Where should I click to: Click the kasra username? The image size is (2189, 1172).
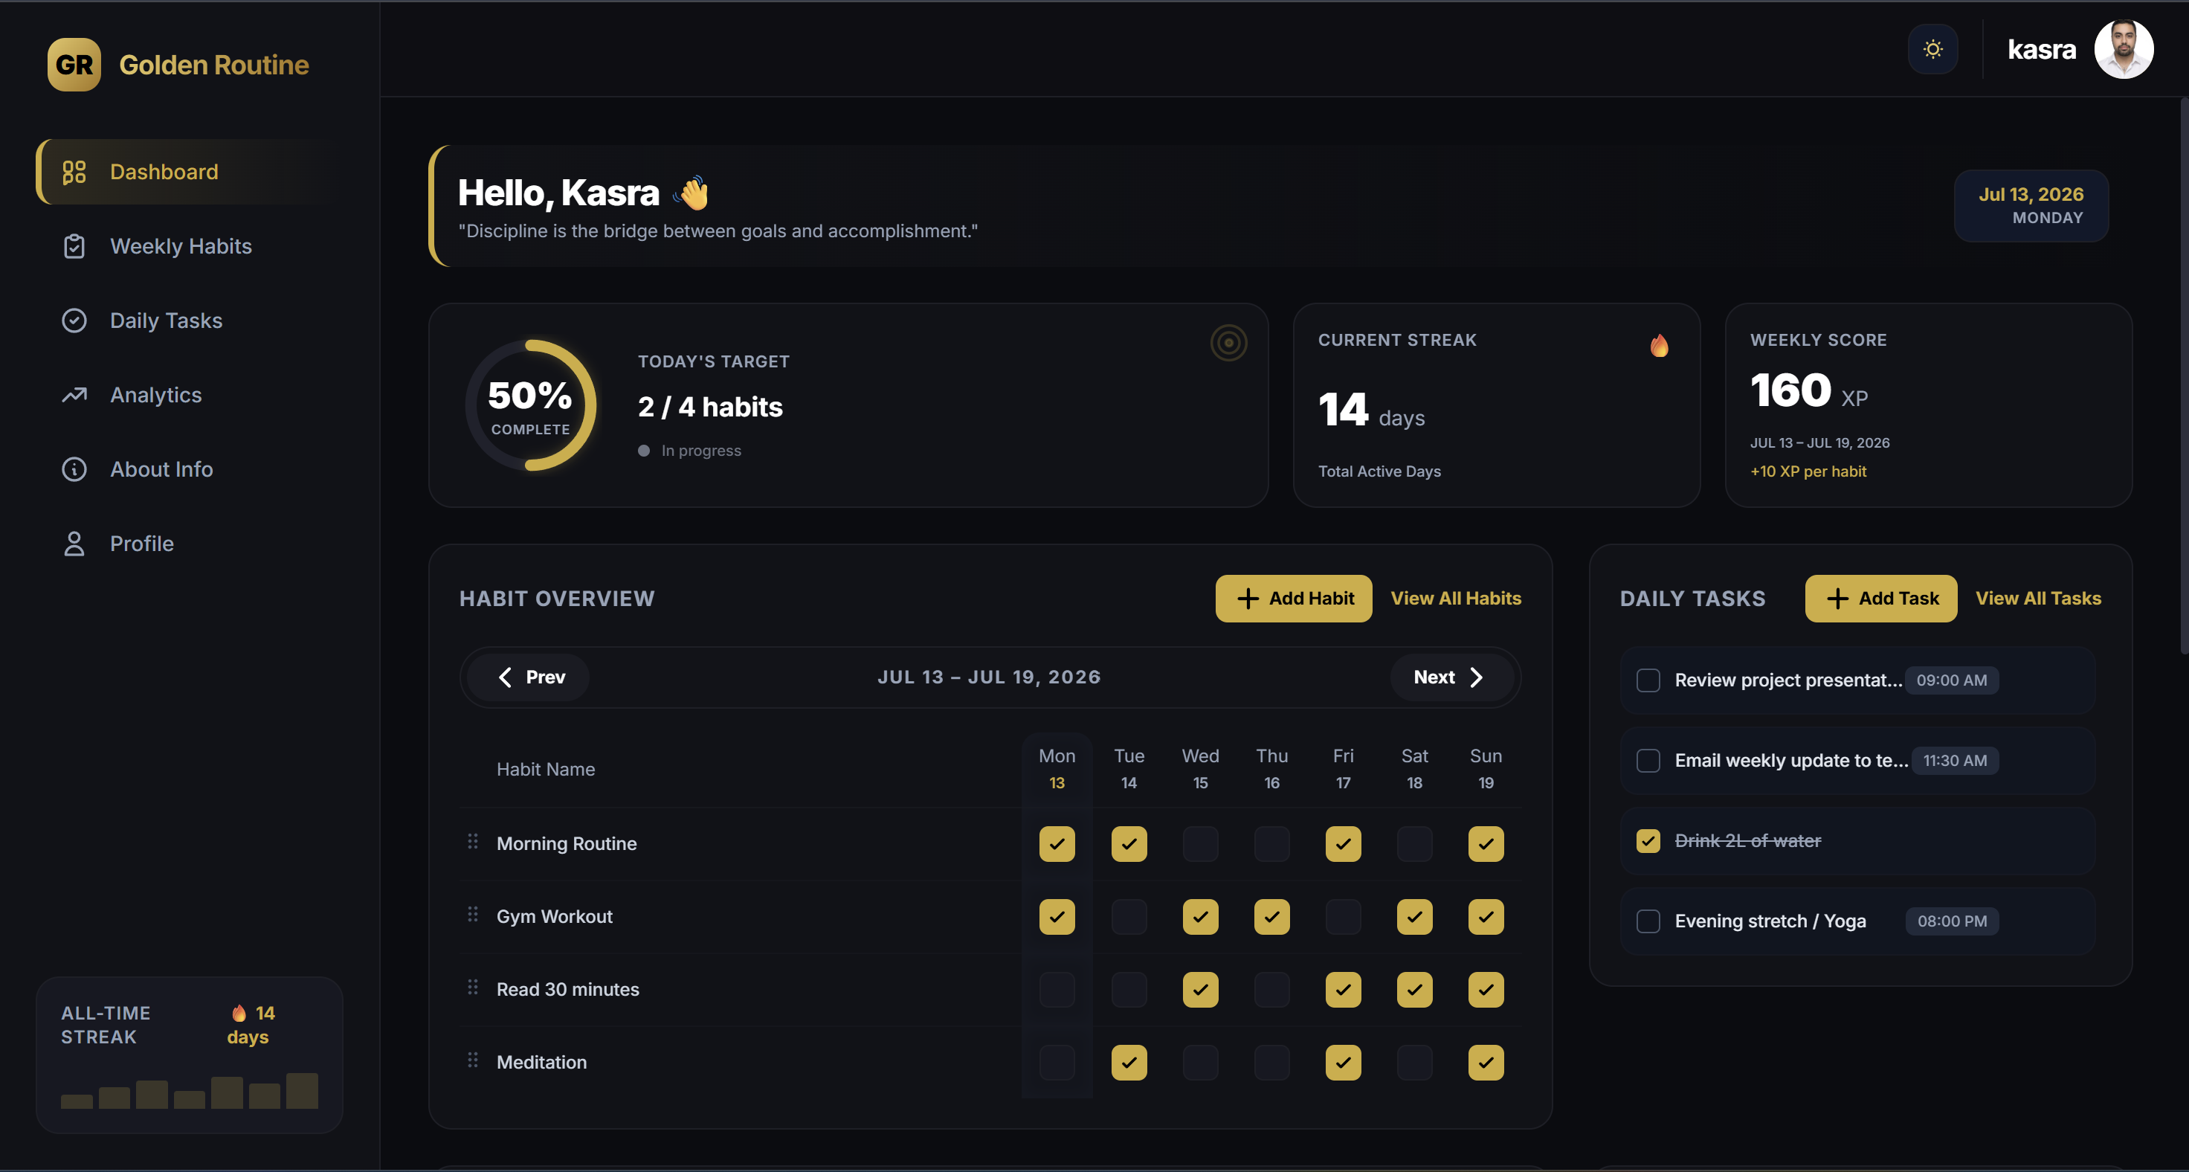2041,49
